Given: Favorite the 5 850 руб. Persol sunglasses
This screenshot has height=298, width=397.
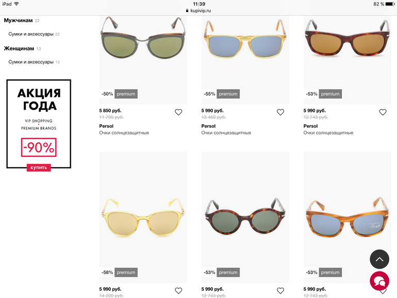Looking at the screenshot, I should tap(178, 112).
